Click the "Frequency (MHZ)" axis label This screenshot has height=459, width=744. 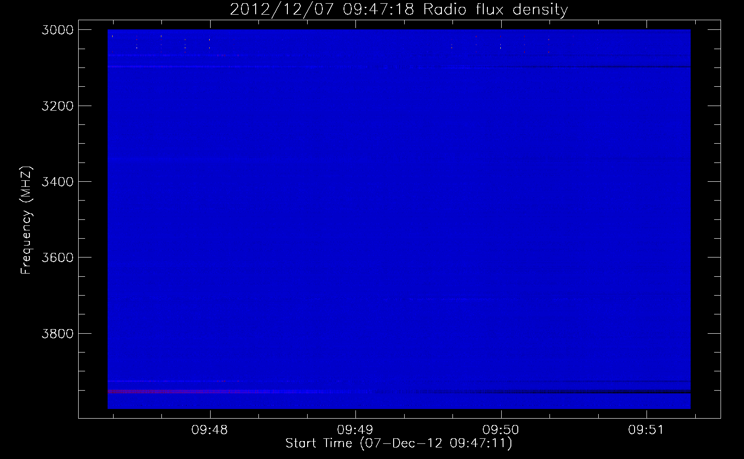coord(26,220)
